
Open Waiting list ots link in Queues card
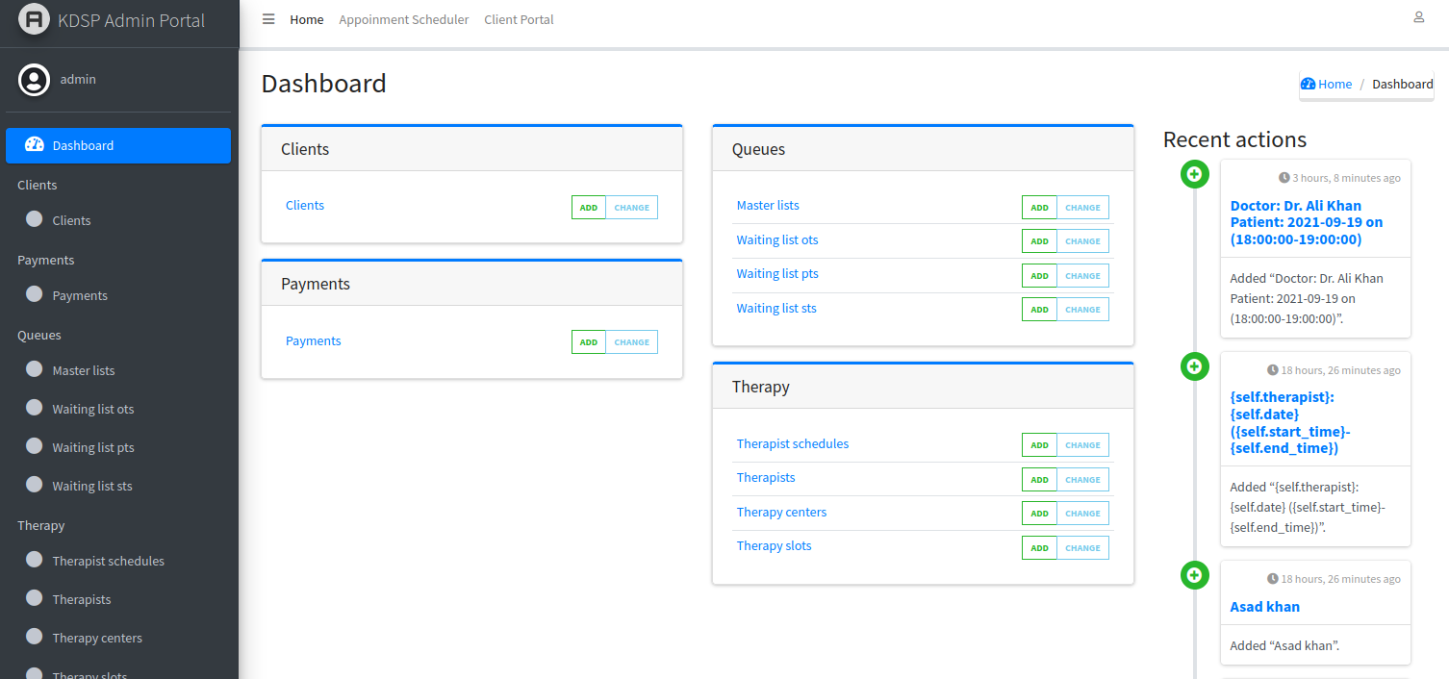click(777, 239)
